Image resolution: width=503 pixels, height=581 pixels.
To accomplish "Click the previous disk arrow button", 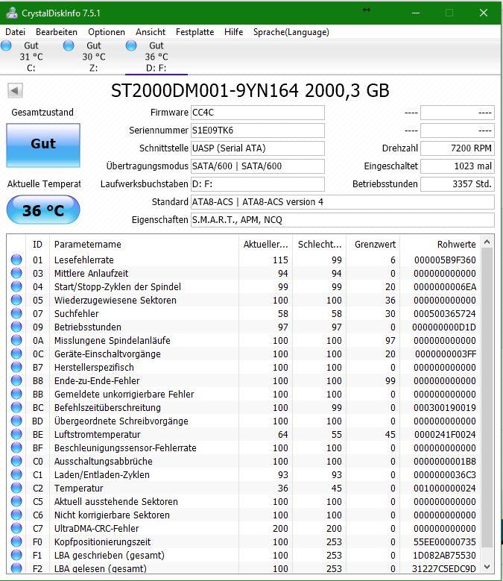I will pyautogui.click(x=15, y=90).
